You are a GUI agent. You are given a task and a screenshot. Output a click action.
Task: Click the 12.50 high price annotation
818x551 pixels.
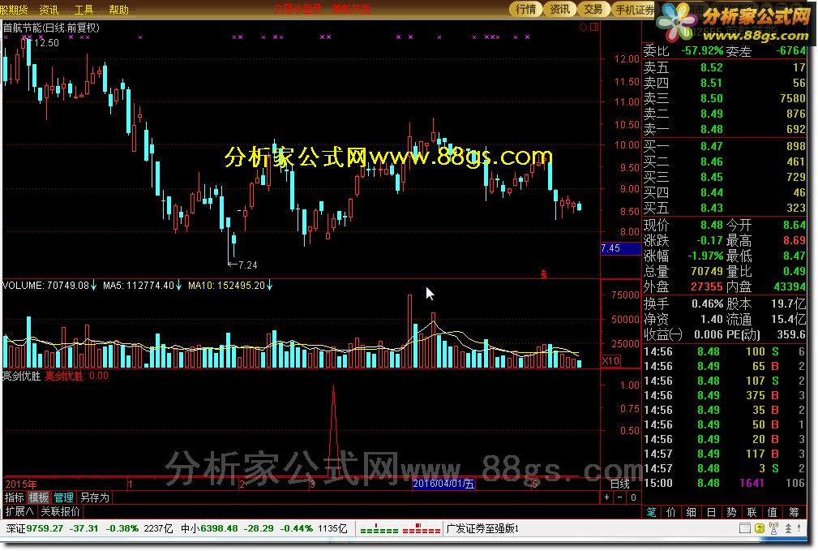[x=46, y=43]
